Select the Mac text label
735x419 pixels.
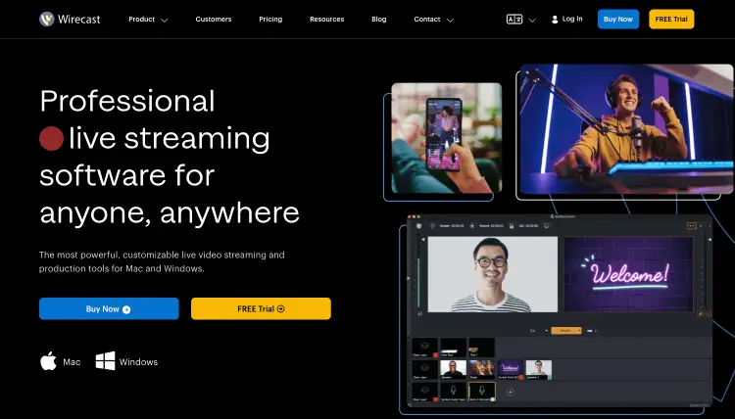[x=72, y=362]
